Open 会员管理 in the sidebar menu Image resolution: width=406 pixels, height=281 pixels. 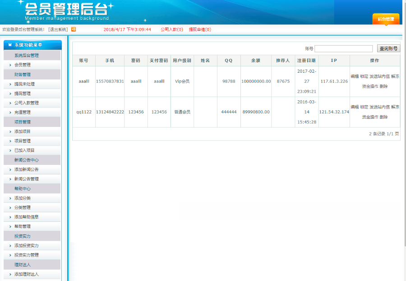(22, 65)
